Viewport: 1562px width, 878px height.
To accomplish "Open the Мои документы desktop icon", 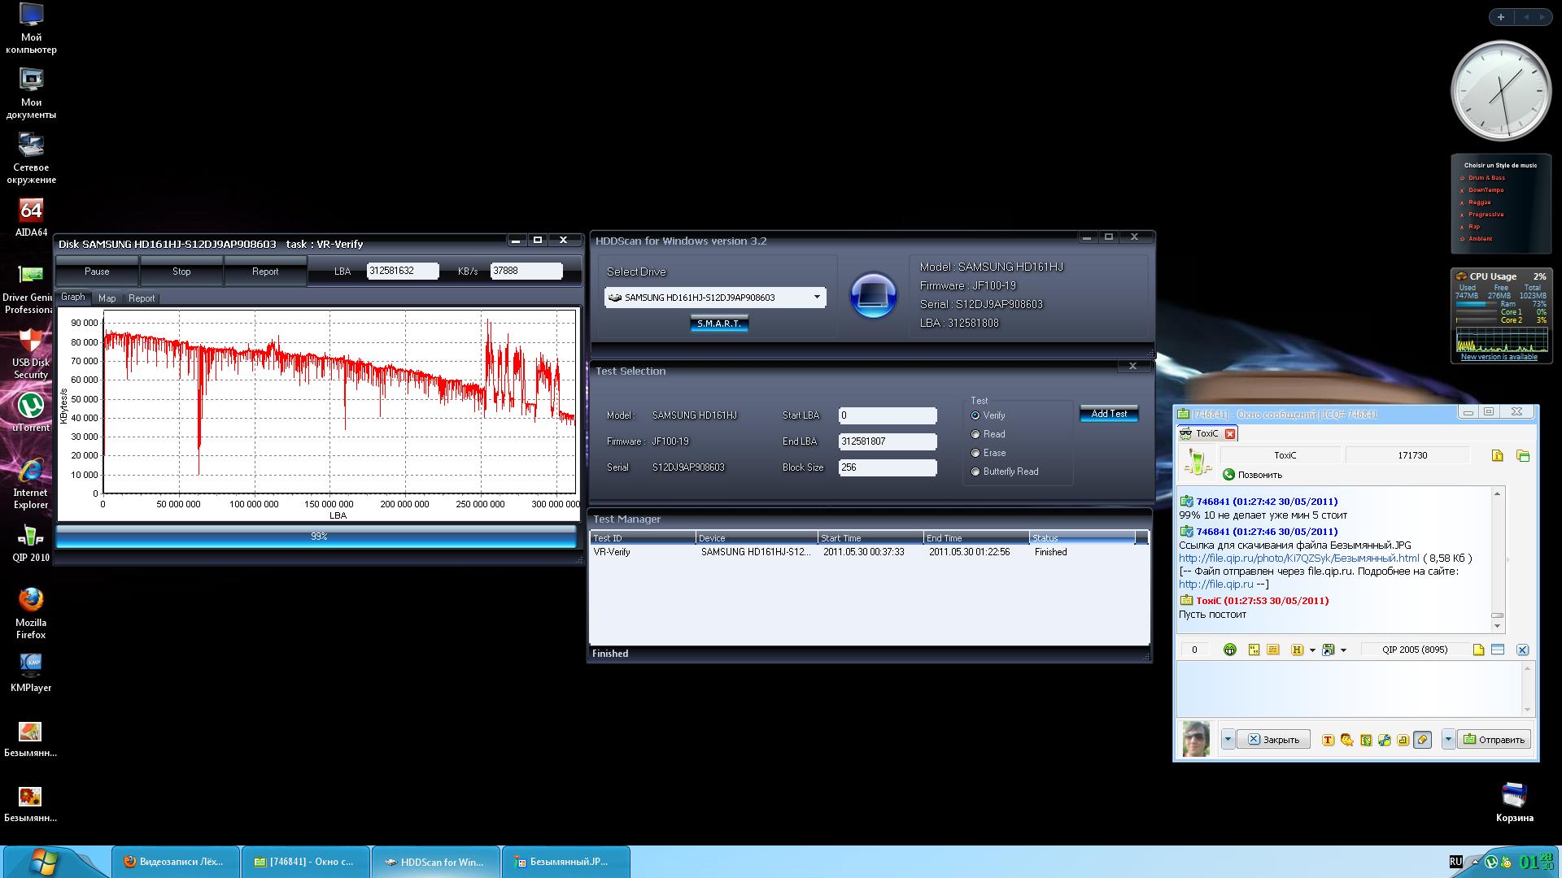I will (31, 93).
